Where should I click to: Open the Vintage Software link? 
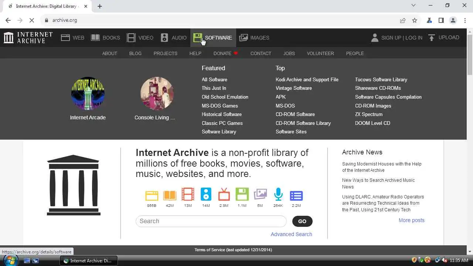tap(294, 88)
